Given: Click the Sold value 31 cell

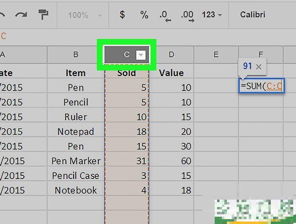Looking at the screenshot, I should pyautogui.click(x=127, y=161).
